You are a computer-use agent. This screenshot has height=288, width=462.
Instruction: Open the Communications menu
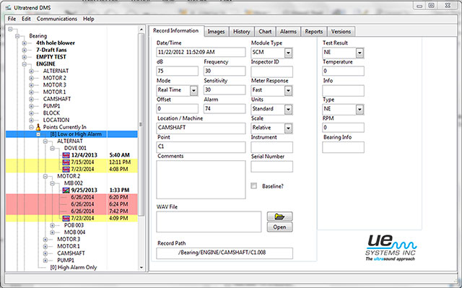57,19
